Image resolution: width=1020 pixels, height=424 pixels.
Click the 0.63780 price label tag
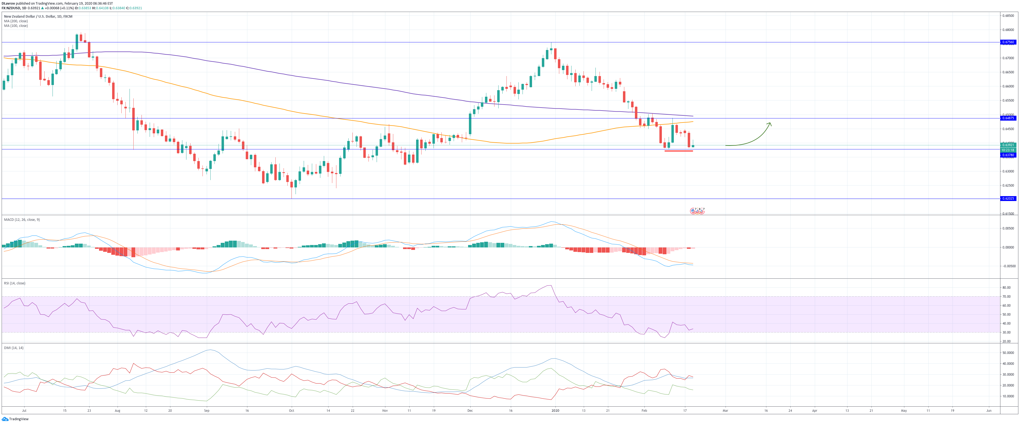pyautogui.click(x=1008, y=155)
